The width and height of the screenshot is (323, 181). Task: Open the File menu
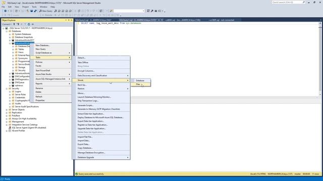tap(3, 7)
